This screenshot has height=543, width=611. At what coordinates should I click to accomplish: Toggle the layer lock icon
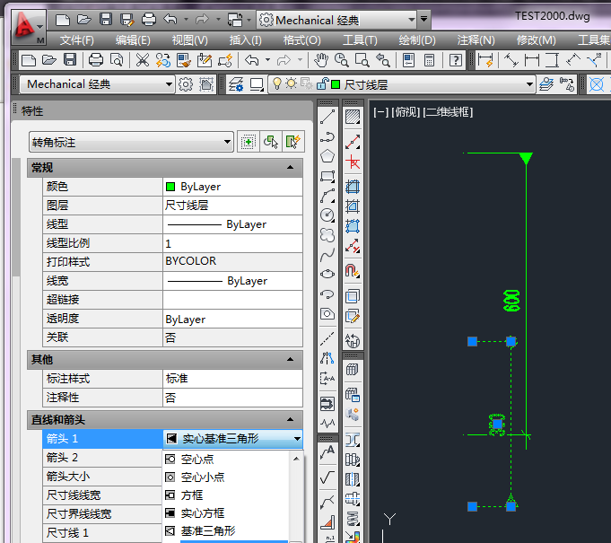pyautogui.click(x=320, y=84)
